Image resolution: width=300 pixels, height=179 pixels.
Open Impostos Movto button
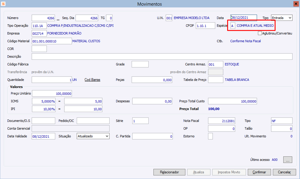(229, 172)
